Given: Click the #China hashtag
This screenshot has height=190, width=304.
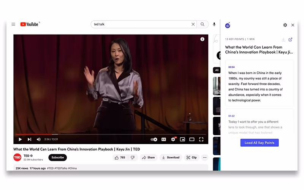Looking at the screenshot, I should (72, 168).
